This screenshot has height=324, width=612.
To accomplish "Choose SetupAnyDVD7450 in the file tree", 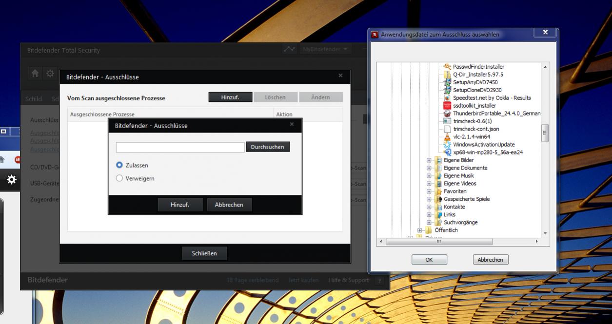I will click(x=475, y=82).
